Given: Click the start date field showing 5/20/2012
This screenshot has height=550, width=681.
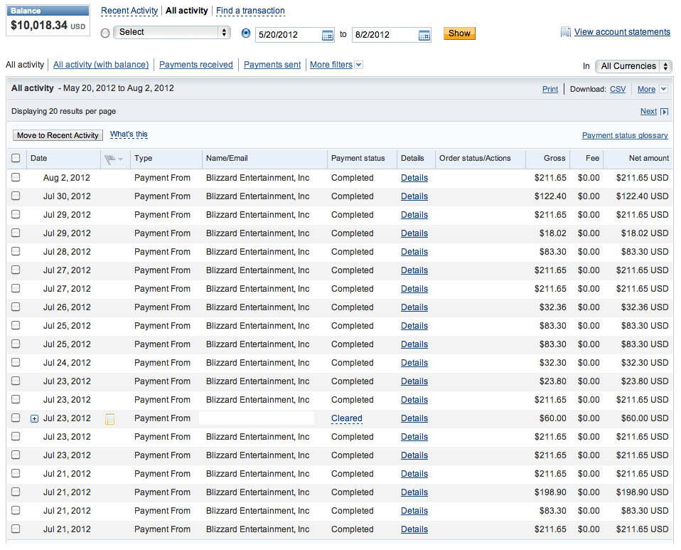Looking at the screenshot, I should [288, 35].
